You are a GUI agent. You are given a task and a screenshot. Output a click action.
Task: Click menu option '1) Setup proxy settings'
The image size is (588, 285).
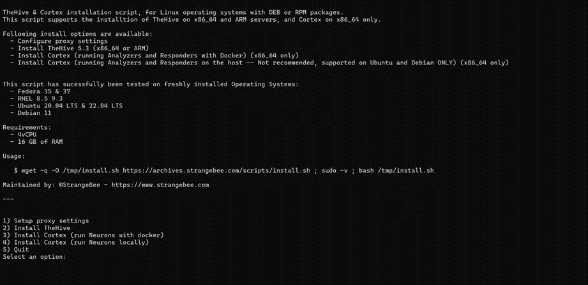(46, 221)
